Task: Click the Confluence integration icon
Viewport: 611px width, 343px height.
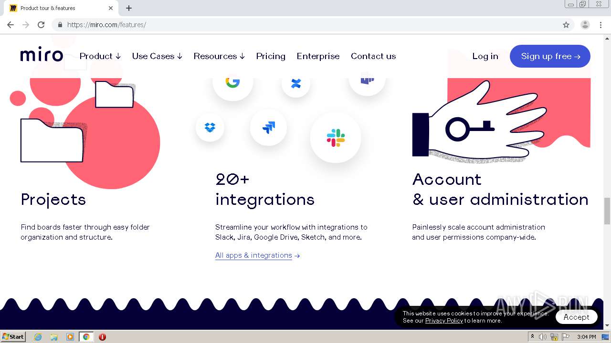Action: [x=296, y=84]
